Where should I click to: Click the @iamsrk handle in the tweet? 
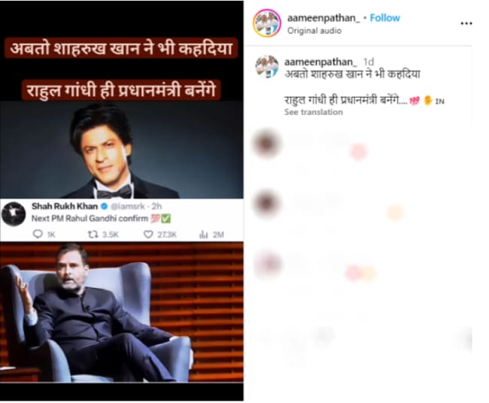click(128, 206)
